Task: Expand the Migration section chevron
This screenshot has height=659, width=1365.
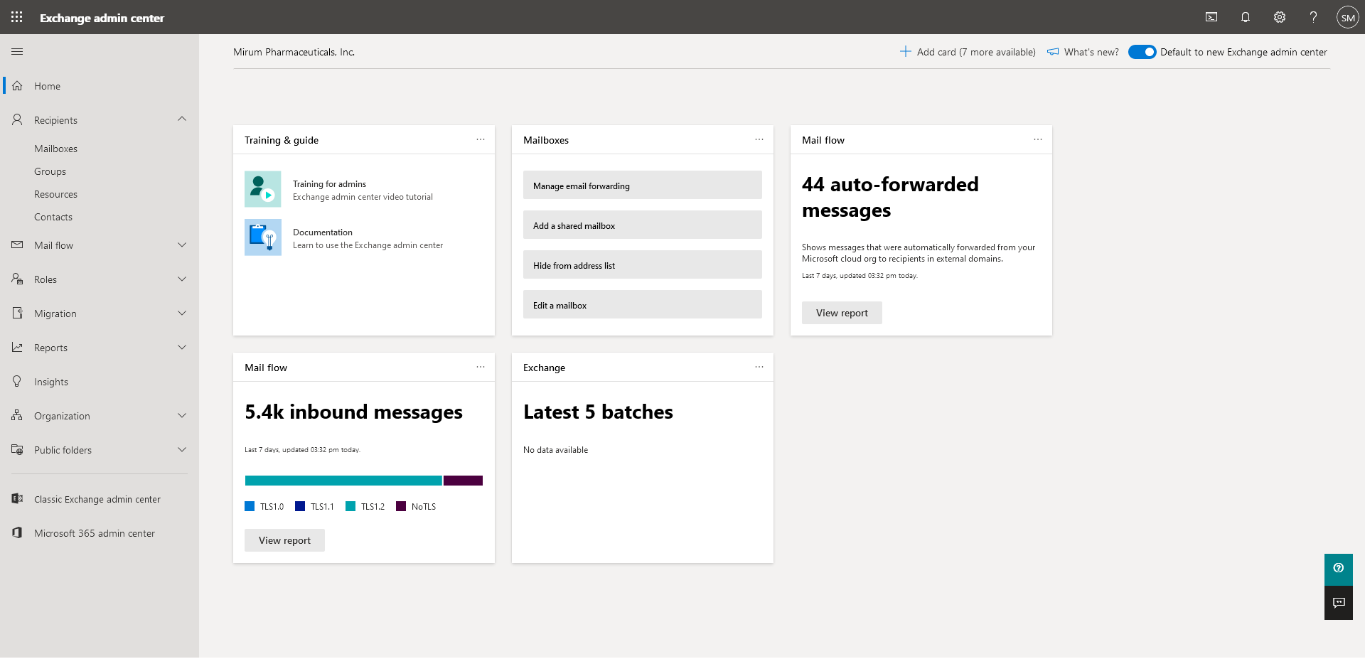Action: [182, 314]
